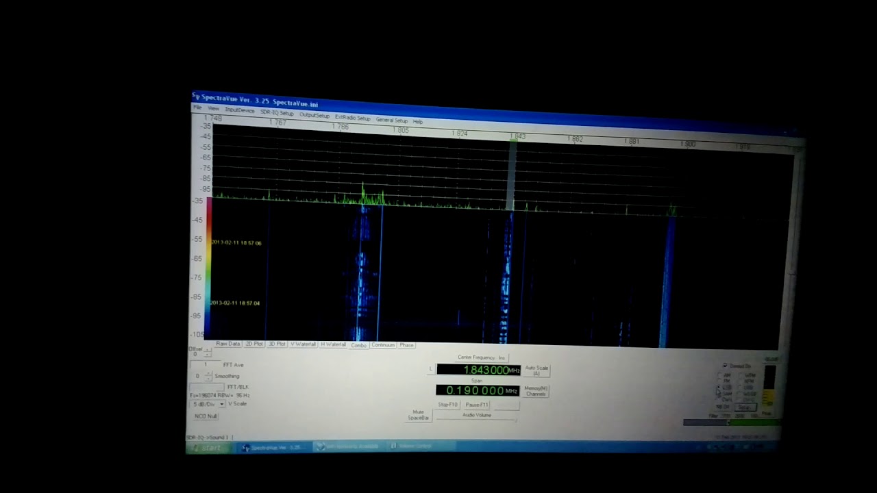Viewport: 877px width, 493px height.
Task: Open the SDR-IQ Setup menu
Action: pyautogui.click(x=277, y=113)
